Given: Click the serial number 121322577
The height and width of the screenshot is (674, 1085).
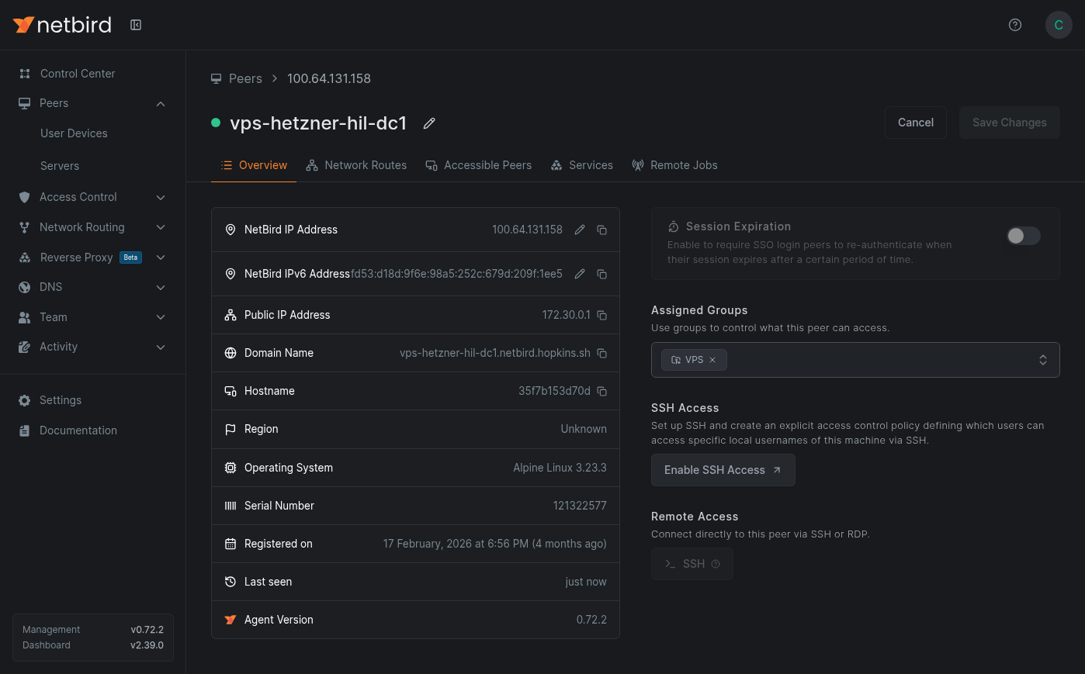Looking at the screenshot, I should [580, 506].
